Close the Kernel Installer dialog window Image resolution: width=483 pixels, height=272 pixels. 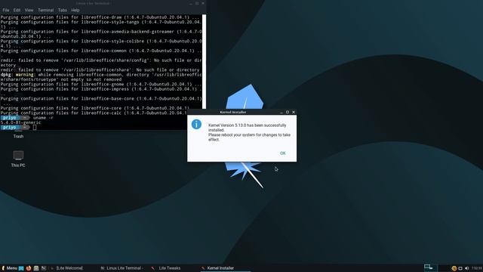[x=294, y=112]
